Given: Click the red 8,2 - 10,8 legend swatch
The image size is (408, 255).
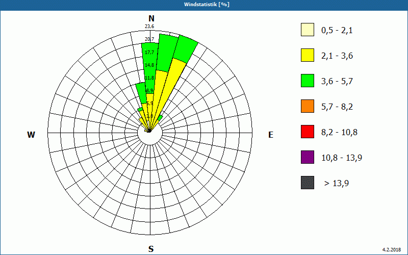Looking at the screenshot, I should coord(308,132).
